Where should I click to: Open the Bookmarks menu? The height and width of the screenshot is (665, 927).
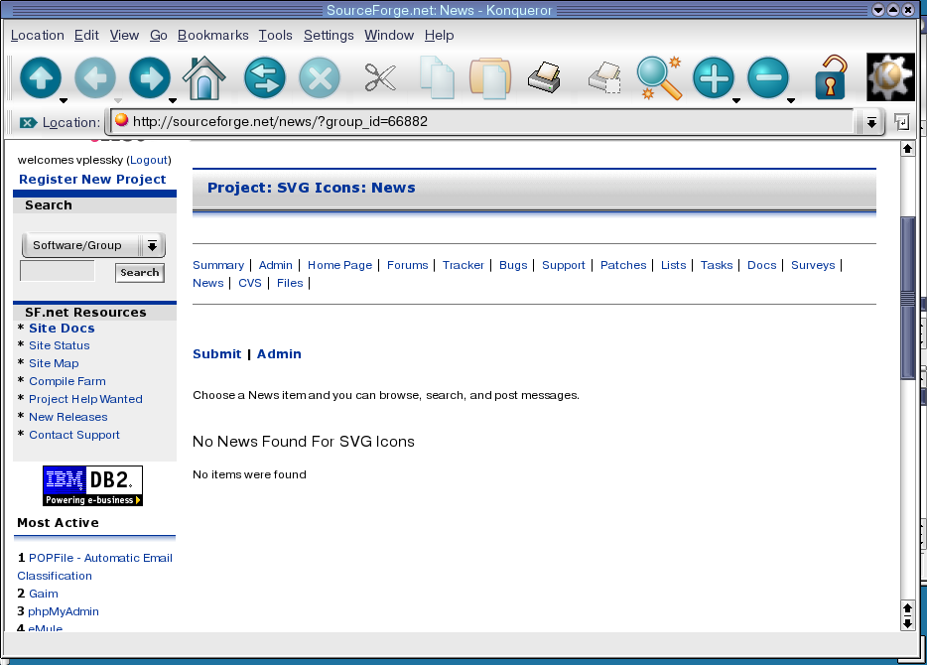point(212,36)
